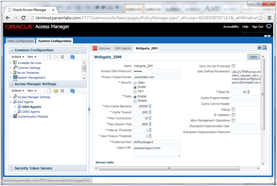
Task: Click the horizontal scrollbar under Server Lists
Action: [x=169, y=168]
